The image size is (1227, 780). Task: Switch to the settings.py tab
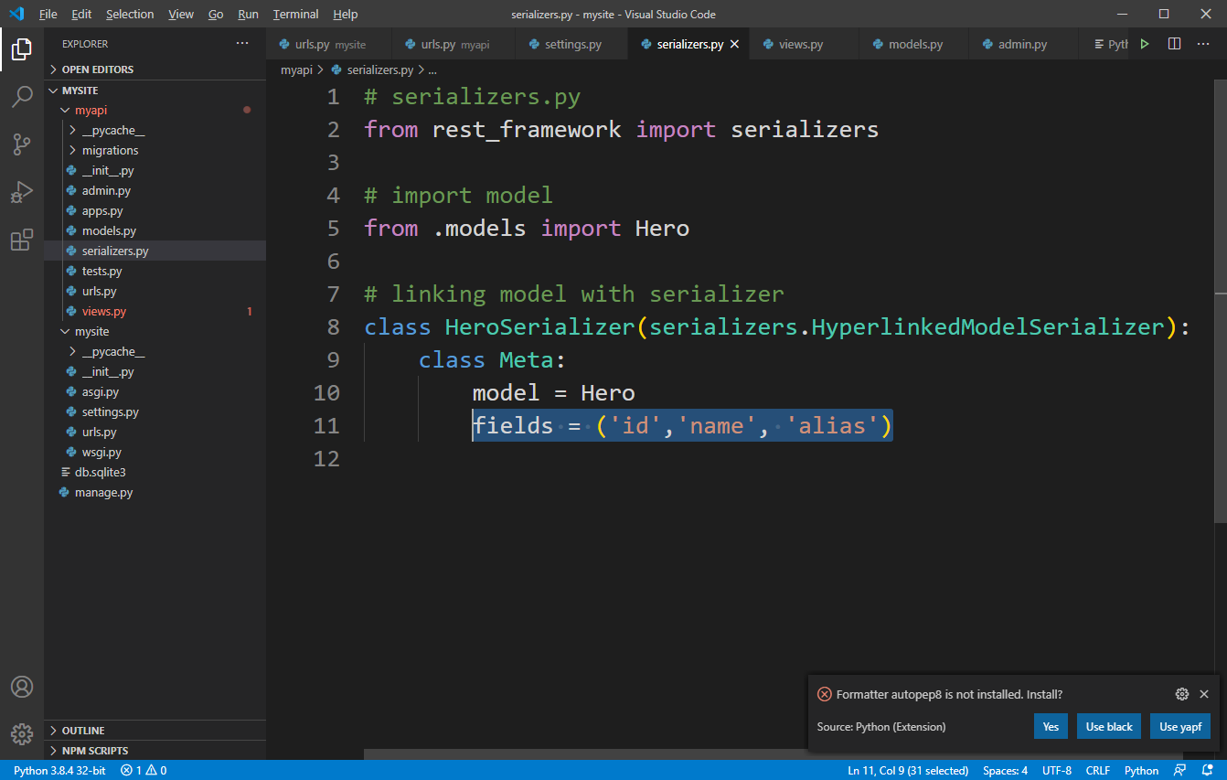pos(572,44)
